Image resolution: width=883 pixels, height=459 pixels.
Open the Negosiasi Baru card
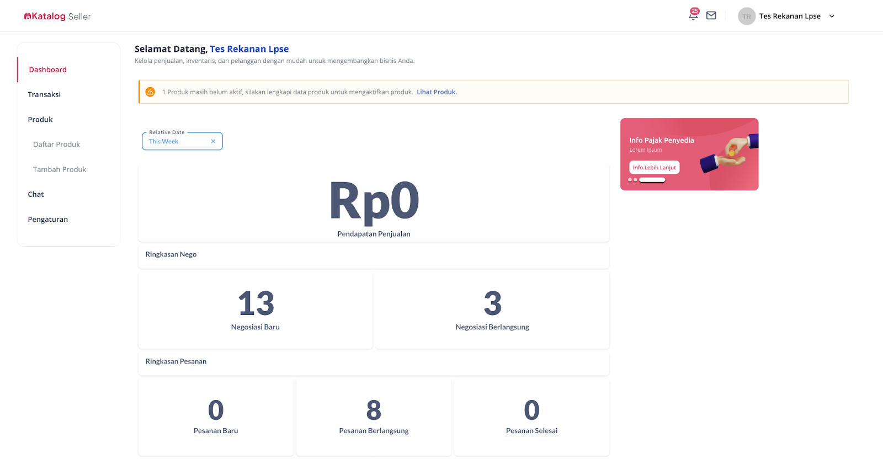tap(256, 310)
